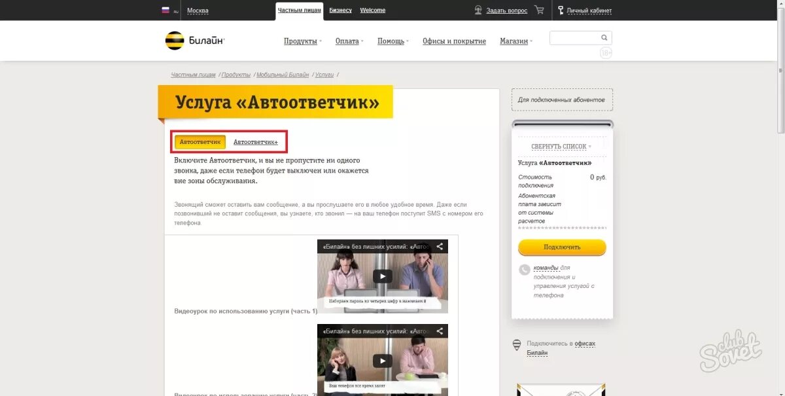This screenshot has height=396, width=785.
Task: Open Офисы и покрытие menu item
Action: (x=454, y=41)
